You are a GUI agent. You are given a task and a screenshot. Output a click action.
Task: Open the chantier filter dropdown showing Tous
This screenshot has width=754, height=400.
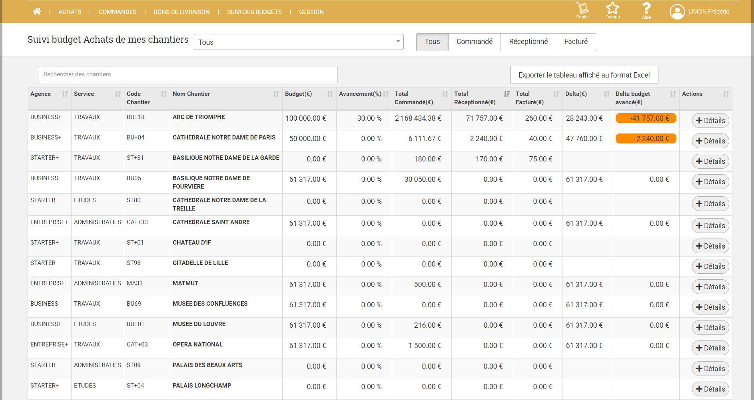(299, 42)
